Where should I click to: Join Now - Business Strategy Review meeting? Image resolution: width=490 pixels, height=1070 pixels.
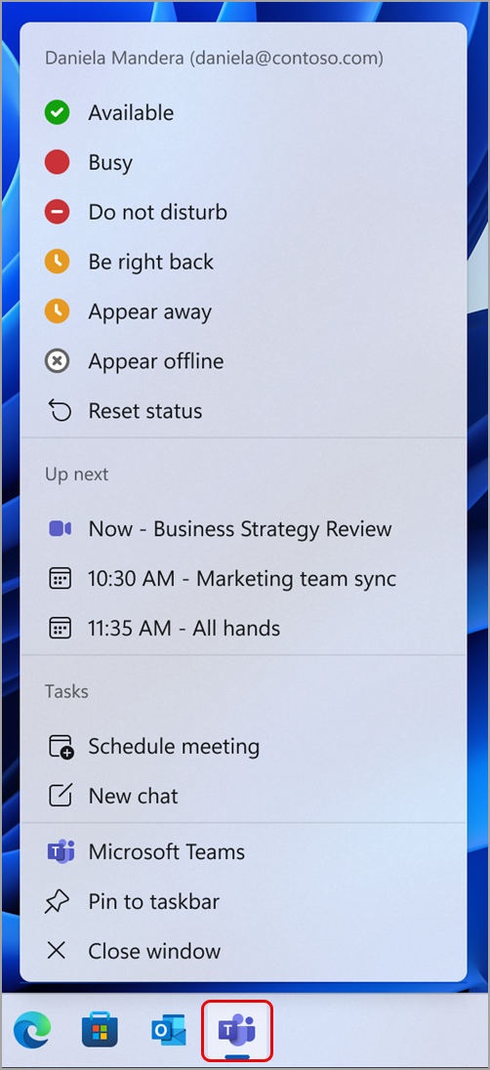point(244,529)
